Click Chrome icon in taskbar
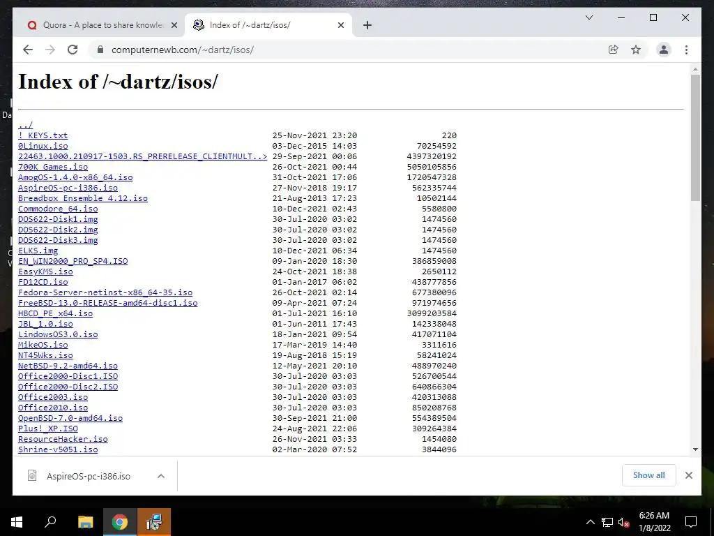Screen dimensions: 714x536 click(120, 522)
